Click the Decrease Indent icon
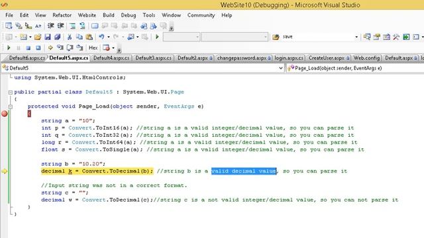The image size is (424, 238). tap(50, 26)
